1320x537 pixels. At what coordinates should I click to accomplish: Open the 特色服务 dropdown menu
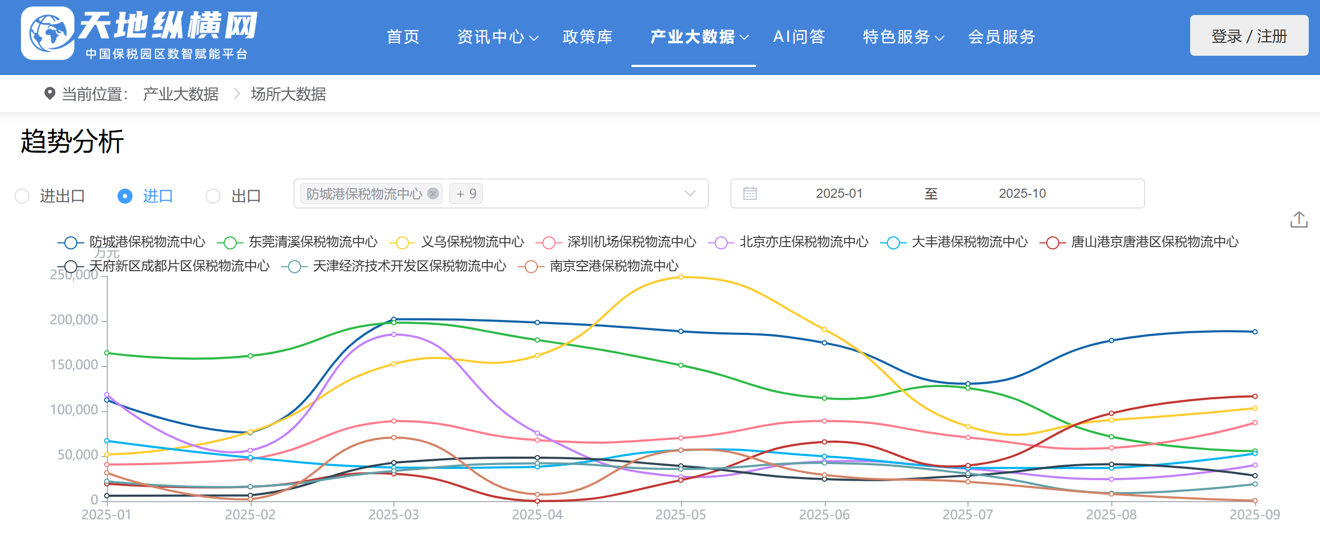click(x=903, y=37)
